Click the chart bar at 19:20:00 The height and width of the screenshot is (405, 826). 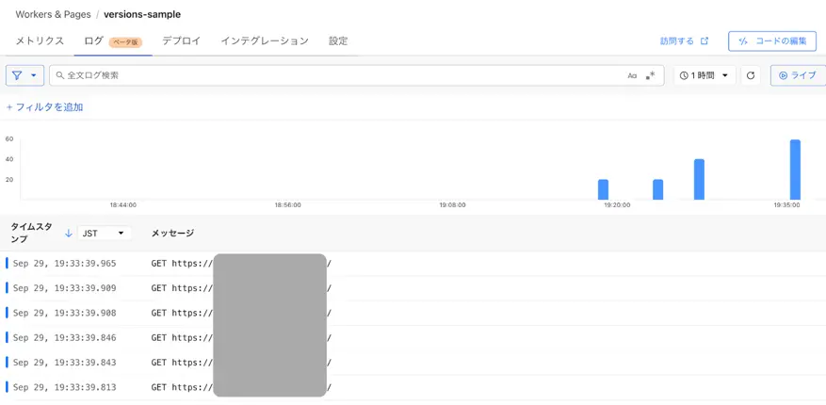(x=603, y=189)
